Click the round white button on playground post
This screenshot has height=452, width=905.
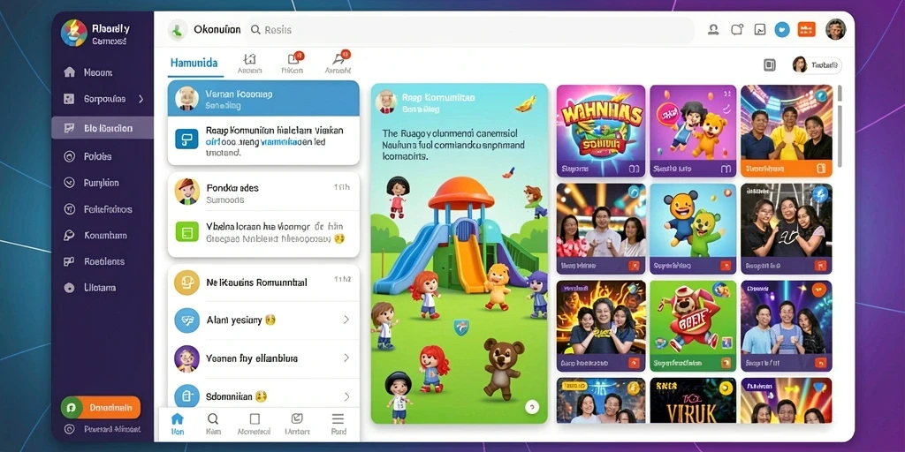tap(532, 408)
